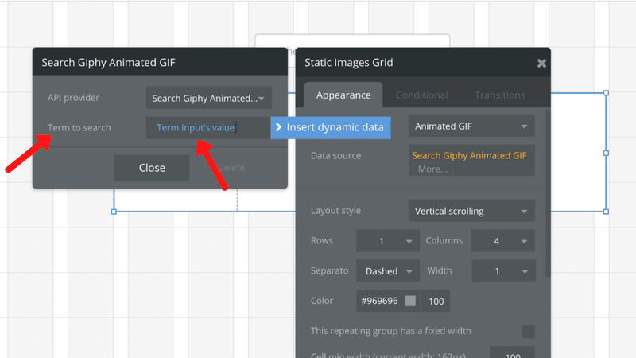Expand the Animated GIF type dropdown
Image resolution: width=636 pixels, height=358 pixels.
[471, 126]
